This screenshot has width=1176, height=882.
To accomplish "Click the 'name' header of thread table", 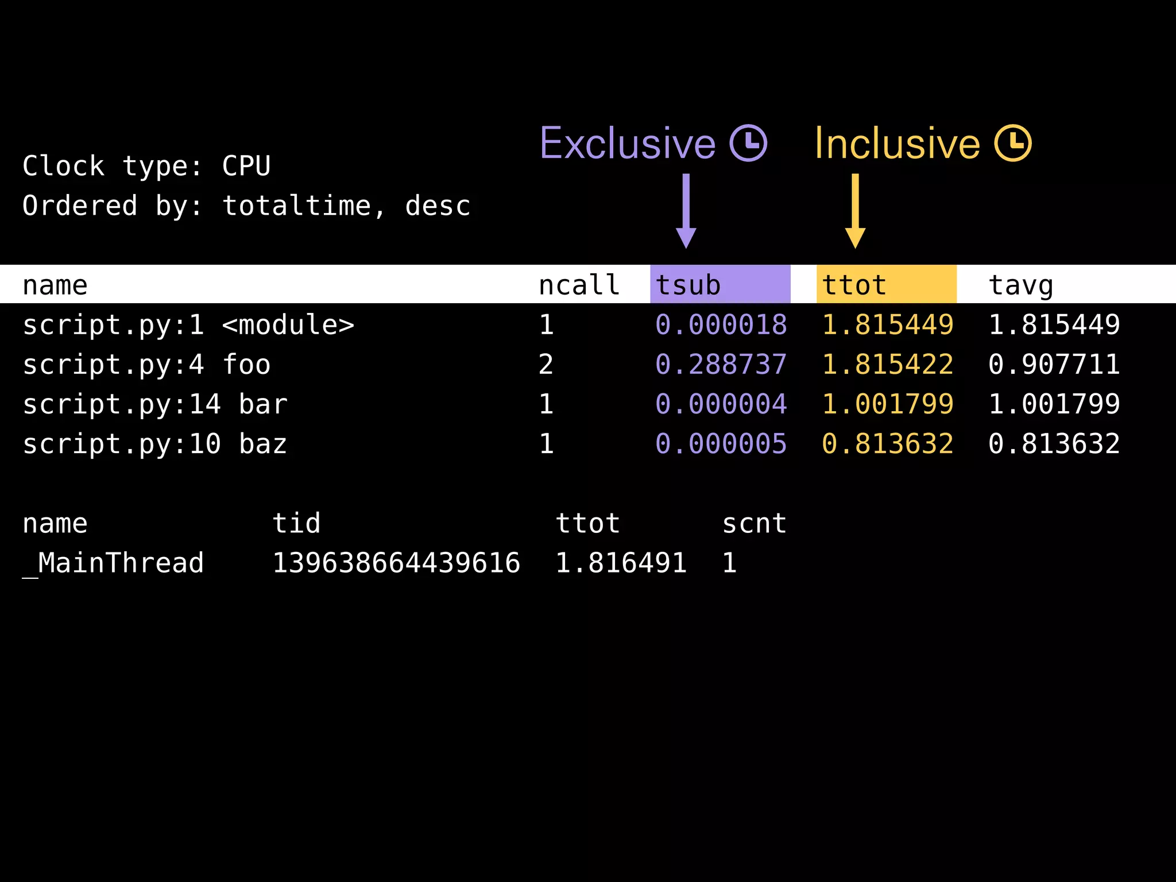I will click(x=55, y=524).
